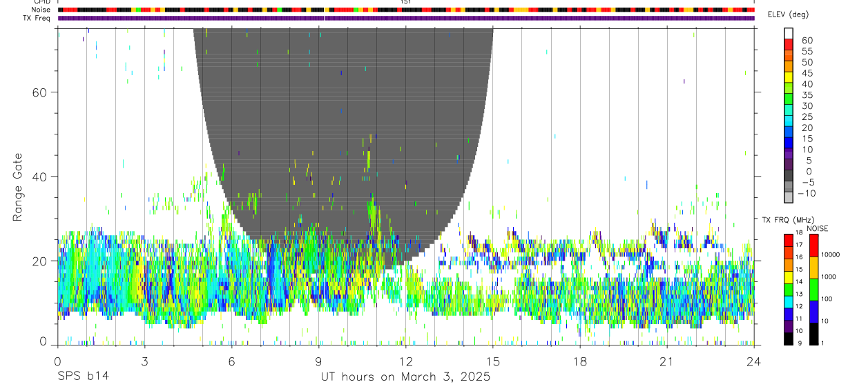Click the 0 tick on the Range Gate axis

pos(44,341)
